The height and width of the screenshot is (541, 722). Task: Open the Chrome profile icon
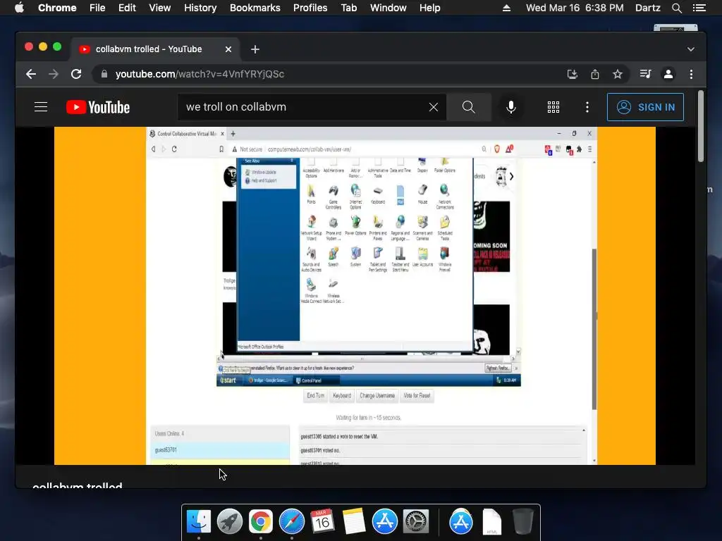coord(668,74)
